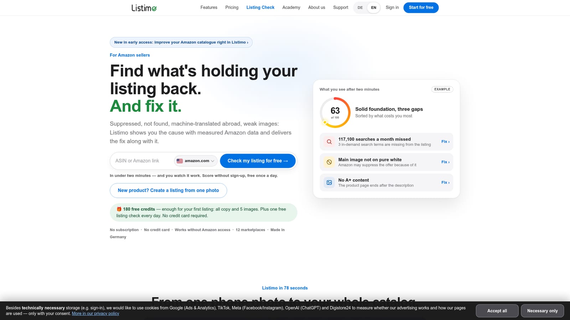The height and width of the screenshot is (320, 570).
Task: Click the gift icon beside 180 free credits
Action: [x=119, y=209]
